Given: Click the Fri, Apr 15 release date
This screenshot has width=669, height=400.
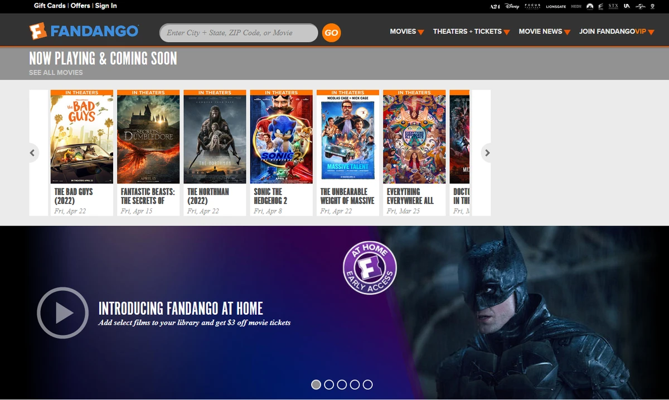Looking at the screenshot, I should point(137,211).
